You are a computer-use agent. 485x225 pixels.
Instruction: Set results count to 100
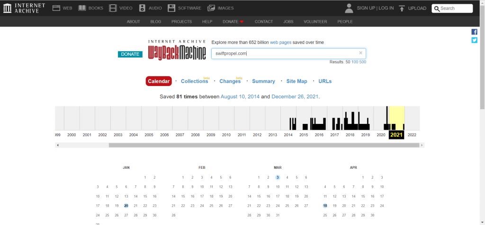point(354,62)
